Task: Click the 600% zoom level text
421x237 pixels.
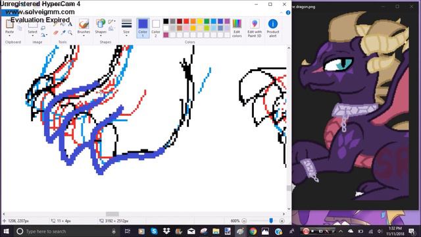Action: (x=235, y=221)
